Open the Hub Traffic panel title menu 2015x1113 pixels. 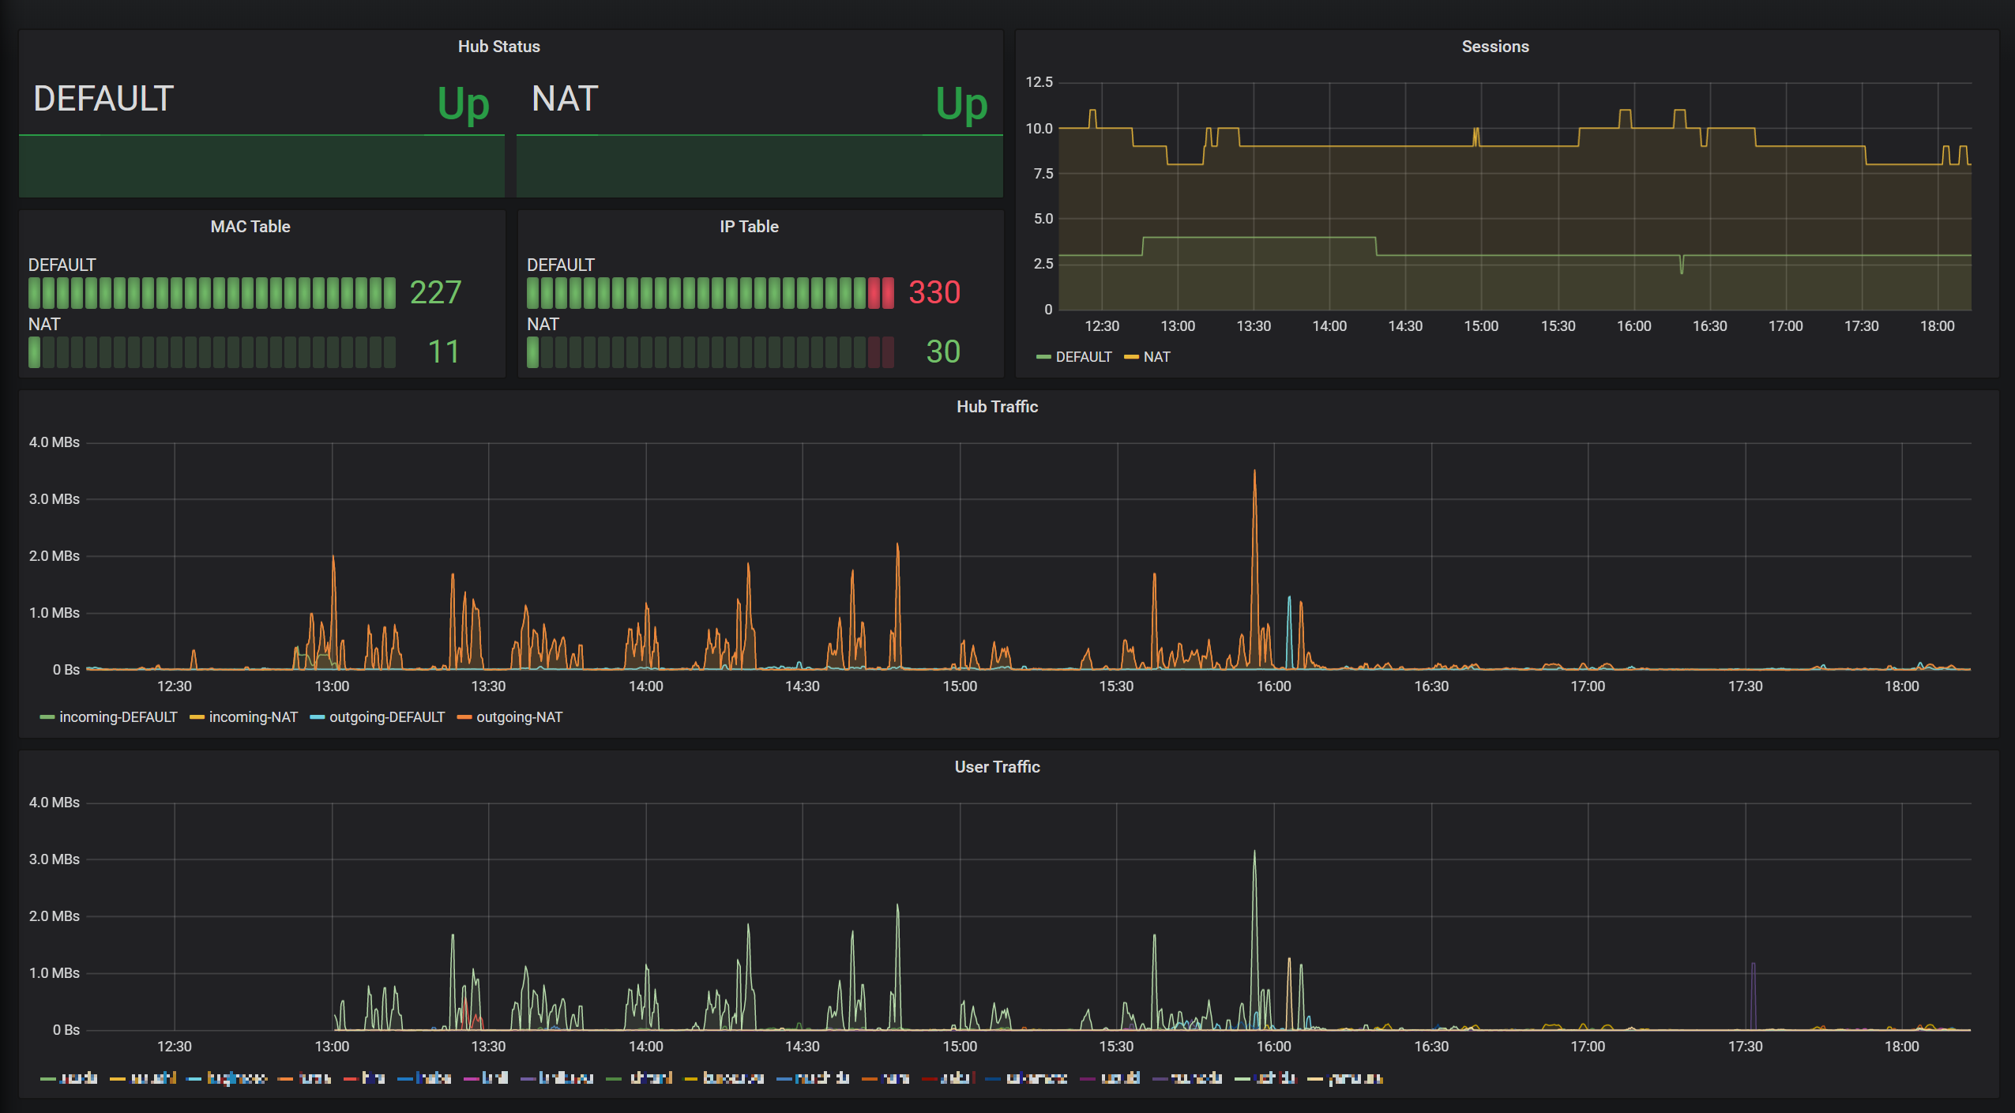997,407
